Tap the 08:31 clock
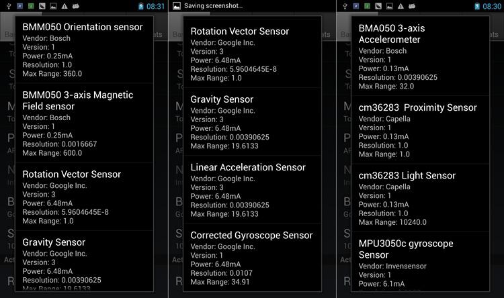Screen dimensions: 504x298 click(x=156, y=6)
